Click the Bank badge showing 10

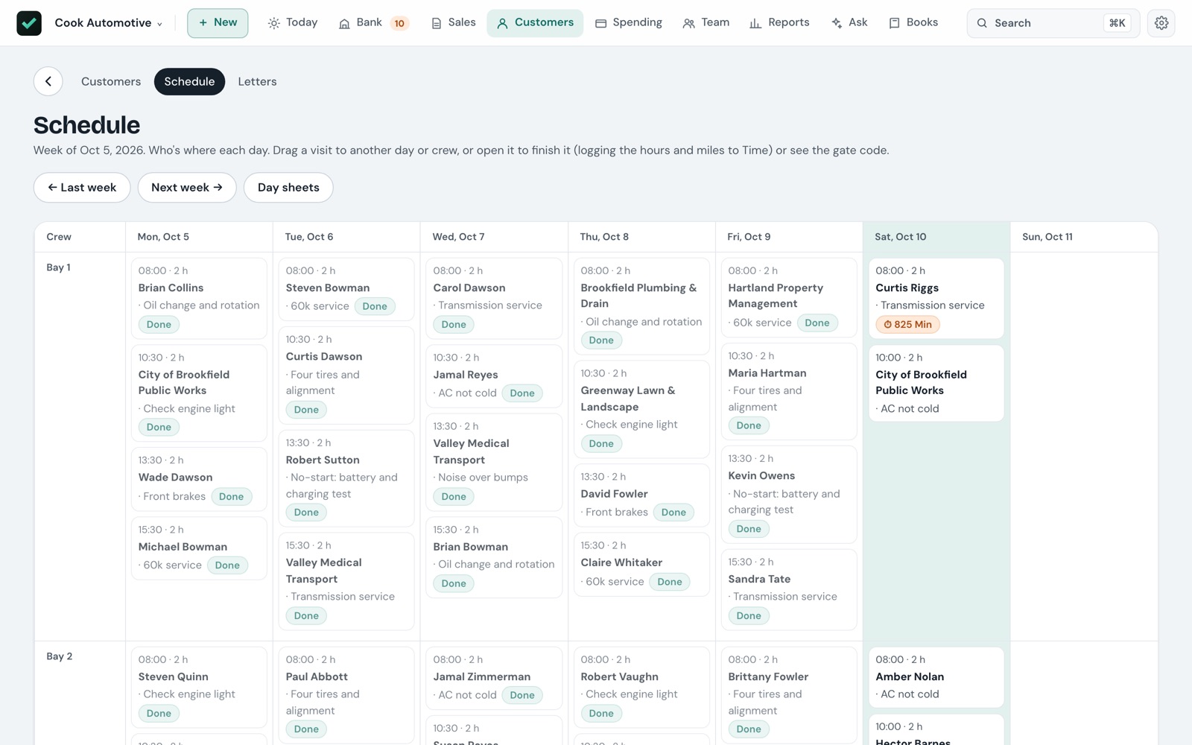399,23
